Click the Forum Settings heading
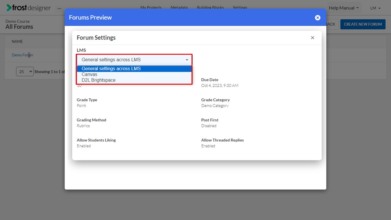 tap(96, 38)
